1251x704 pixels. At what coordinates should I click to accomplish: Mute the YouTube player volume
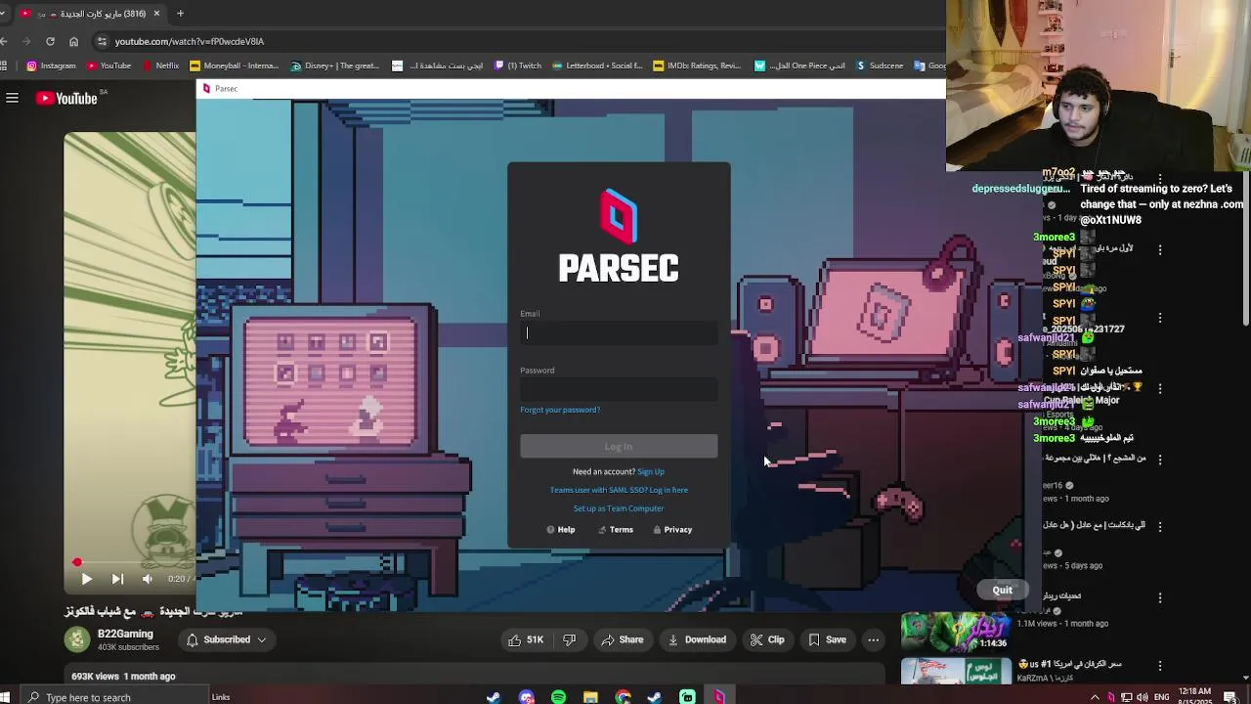pos(148,579)
